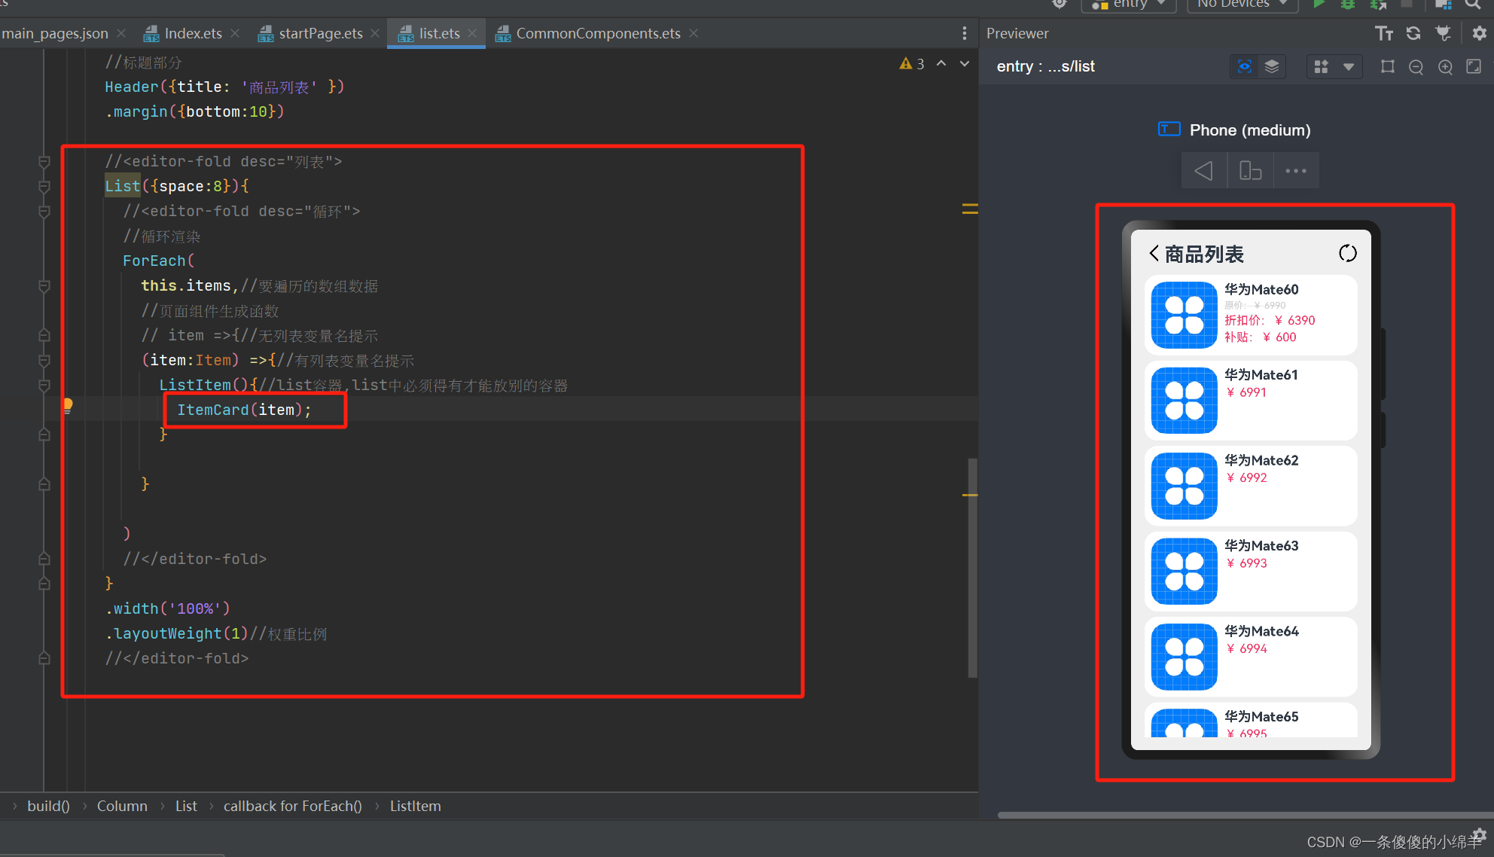Screen dimensions: 1494x857
Task: Open the CommonComponents.ets tab
Action: [598, 33]
